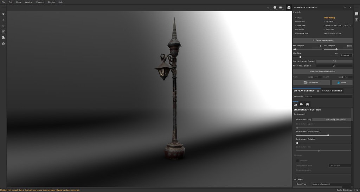This screenshot has height=192, width=360.
Task: Click the Width resolution field
Action: 317,77
